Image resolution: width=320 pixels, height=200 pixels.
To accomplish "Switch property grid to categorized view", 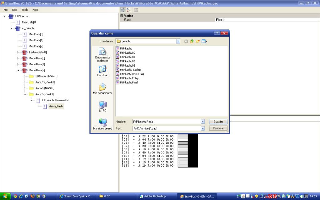I will [x=123, y=10].
